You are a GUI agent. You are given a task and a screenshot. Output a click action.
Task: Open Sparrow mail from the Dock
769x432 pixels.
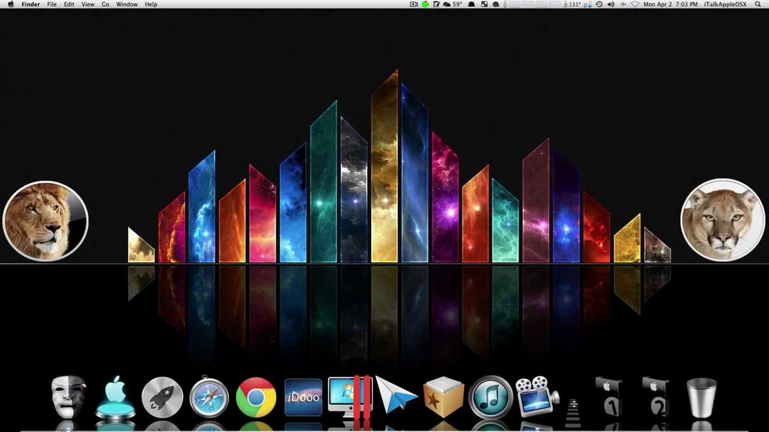(x=396, y=396)
